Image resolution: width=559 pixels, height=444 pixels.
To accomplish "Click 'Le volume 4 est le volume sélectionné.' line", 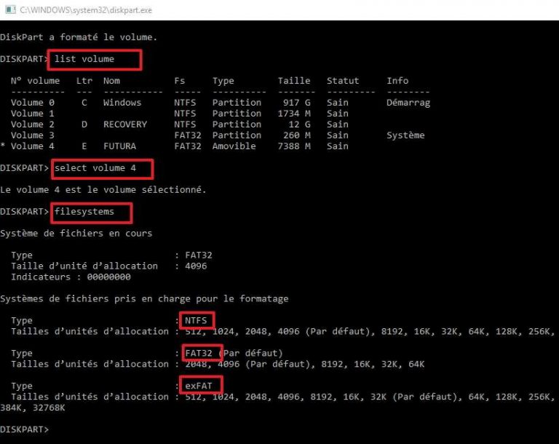I will tap(103, 190).
